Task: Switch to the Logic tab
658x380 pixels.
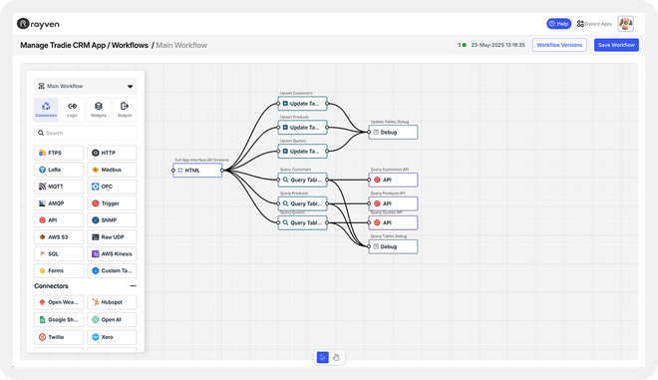Action: (72, 109)
